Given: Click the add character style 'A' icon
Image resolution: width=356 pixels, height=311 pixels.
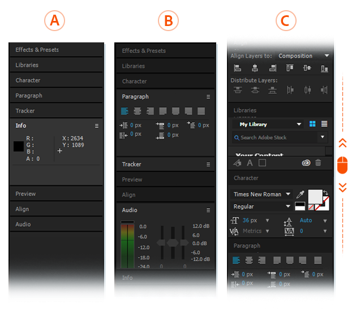Looking at the screenshot, I should click(250, 163).
